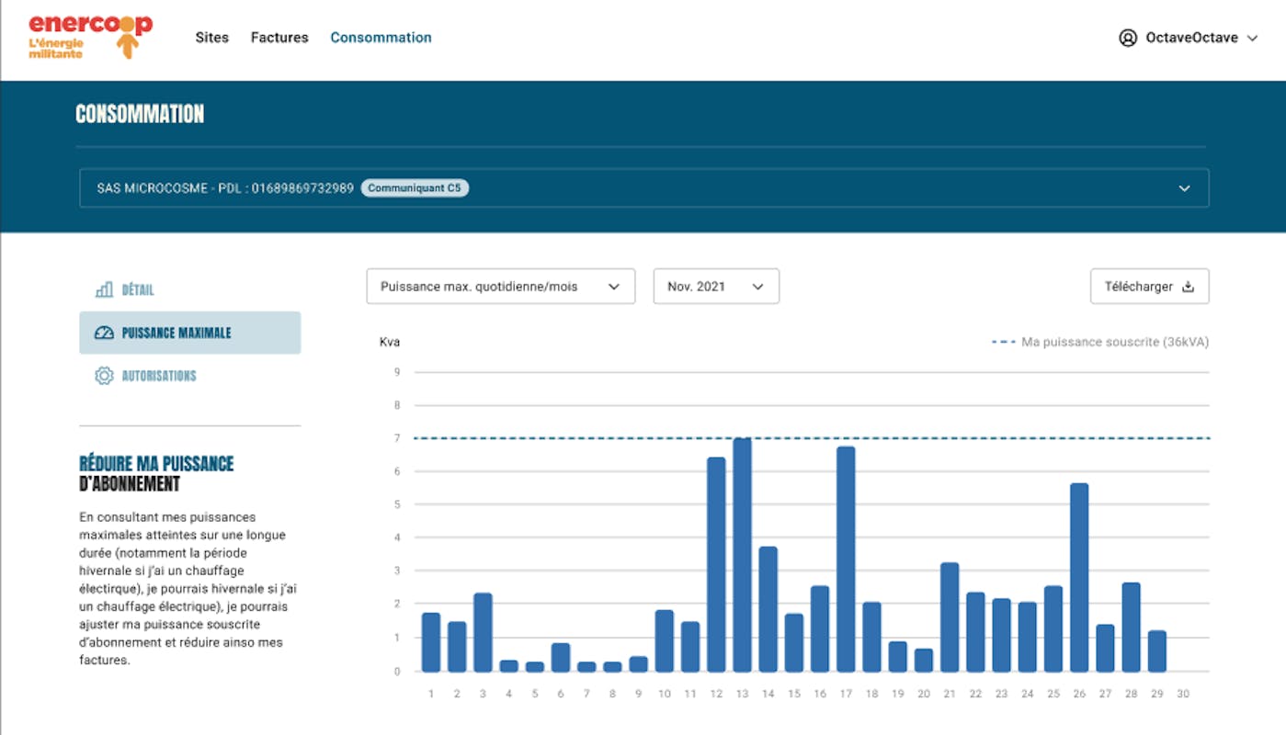Click the bar for day 29
Viewport: 1286px width, 735px height.
click(x=1157, y=650)
